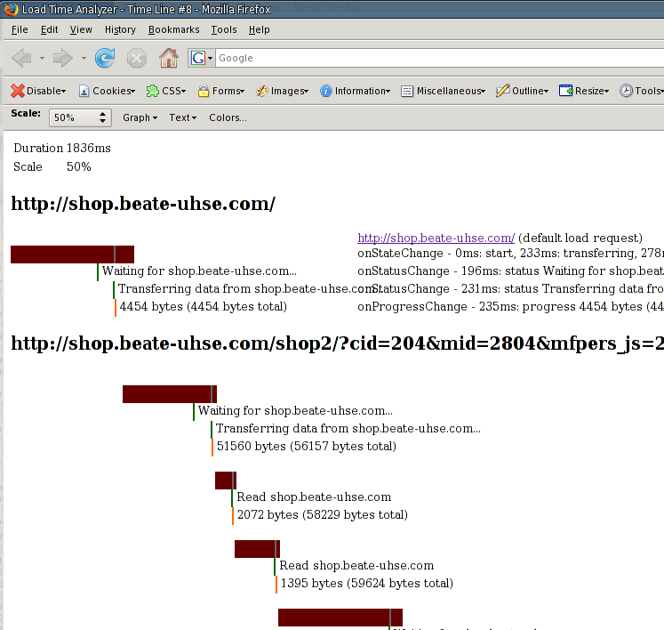The image size is (664, 630).
Task: Open the Tools menu in menu bar
Action: pos(224,29)
